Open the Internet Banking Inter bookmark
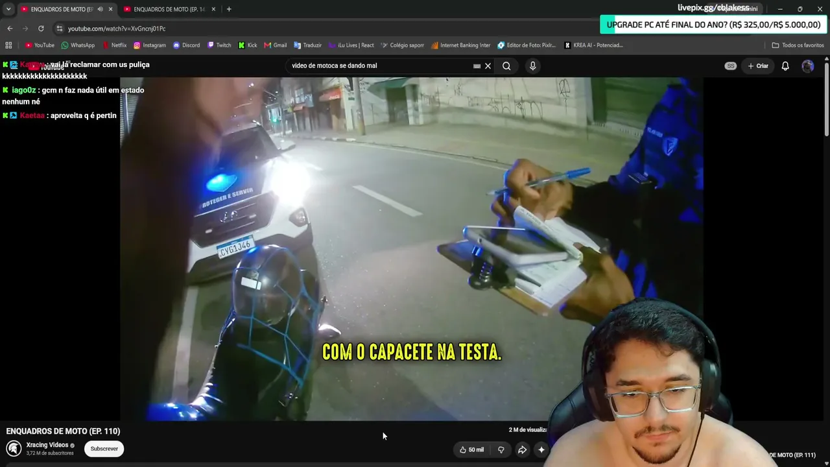 460,45
